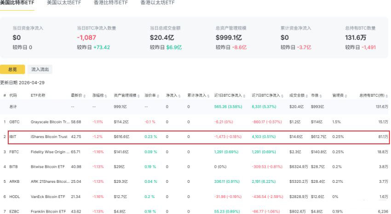
Task: Click the 代码 column header
Action: coord(13,95)
